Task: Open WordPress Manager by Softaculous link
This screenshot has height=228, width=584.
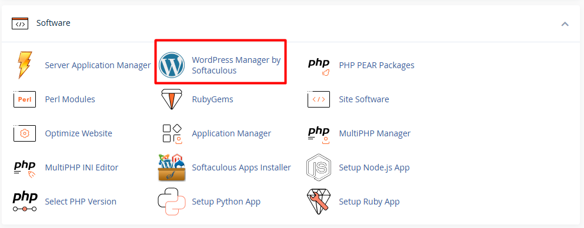Action: [236, 65]
